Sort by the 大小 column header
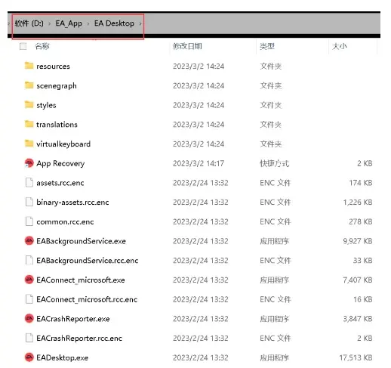Viewport: 391px width, 368px height. point(340,46)
